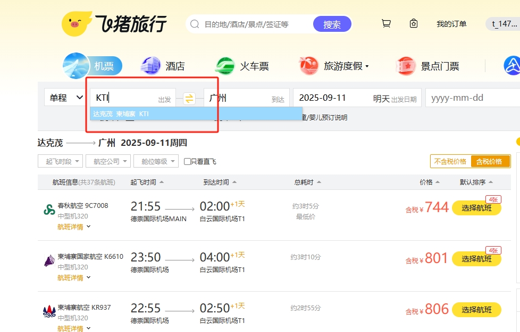Open the 起飞时段 filter dropdown

pos(61,161)
